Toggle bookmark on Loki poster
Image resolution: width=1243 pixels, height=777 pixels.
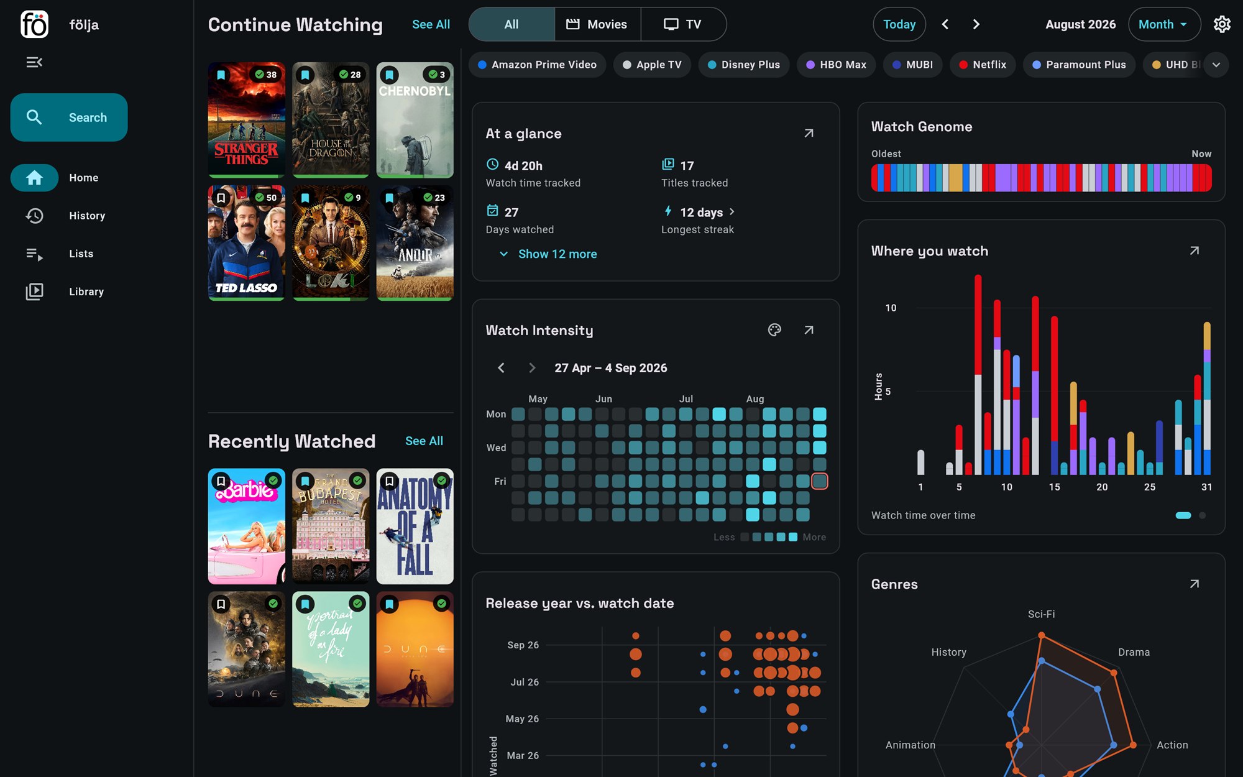click(x=305, y=198)
